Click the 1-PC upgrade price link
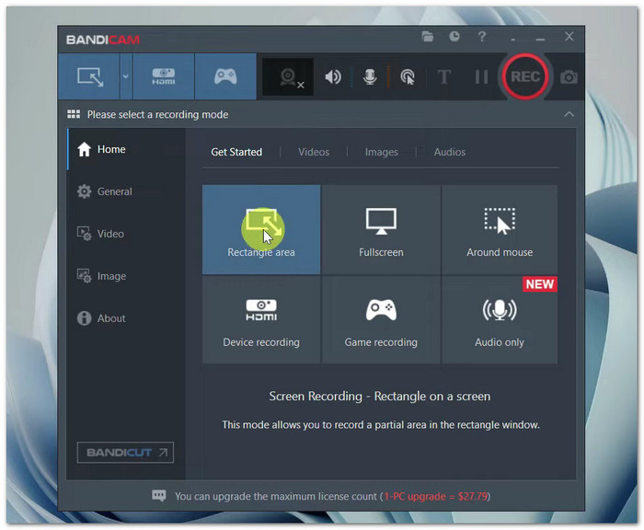The image size is (644, 530). (x=436, y=496)
